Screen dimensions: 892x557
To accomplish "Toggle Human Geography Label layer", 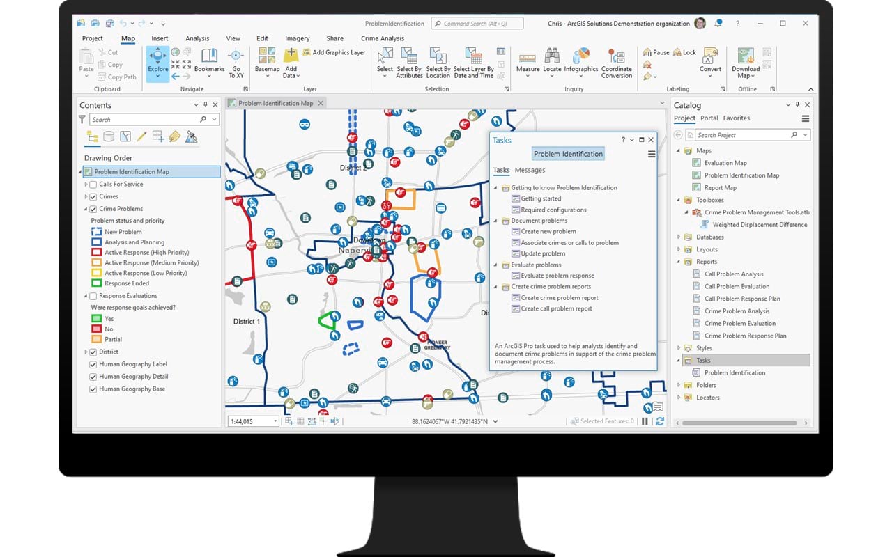I will click(93, 364).
